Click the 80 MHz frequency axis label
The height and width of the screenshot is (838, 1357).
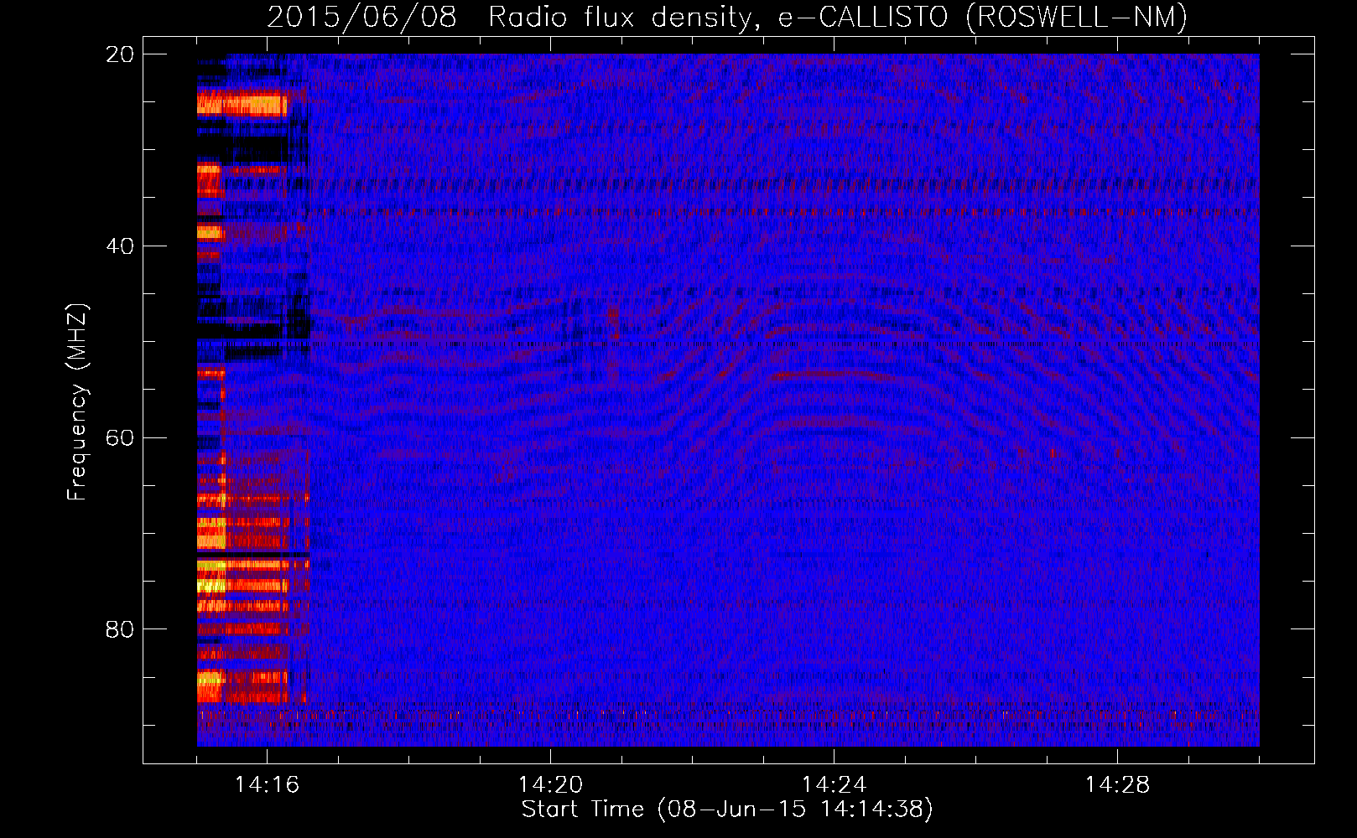tap(120, 629)
